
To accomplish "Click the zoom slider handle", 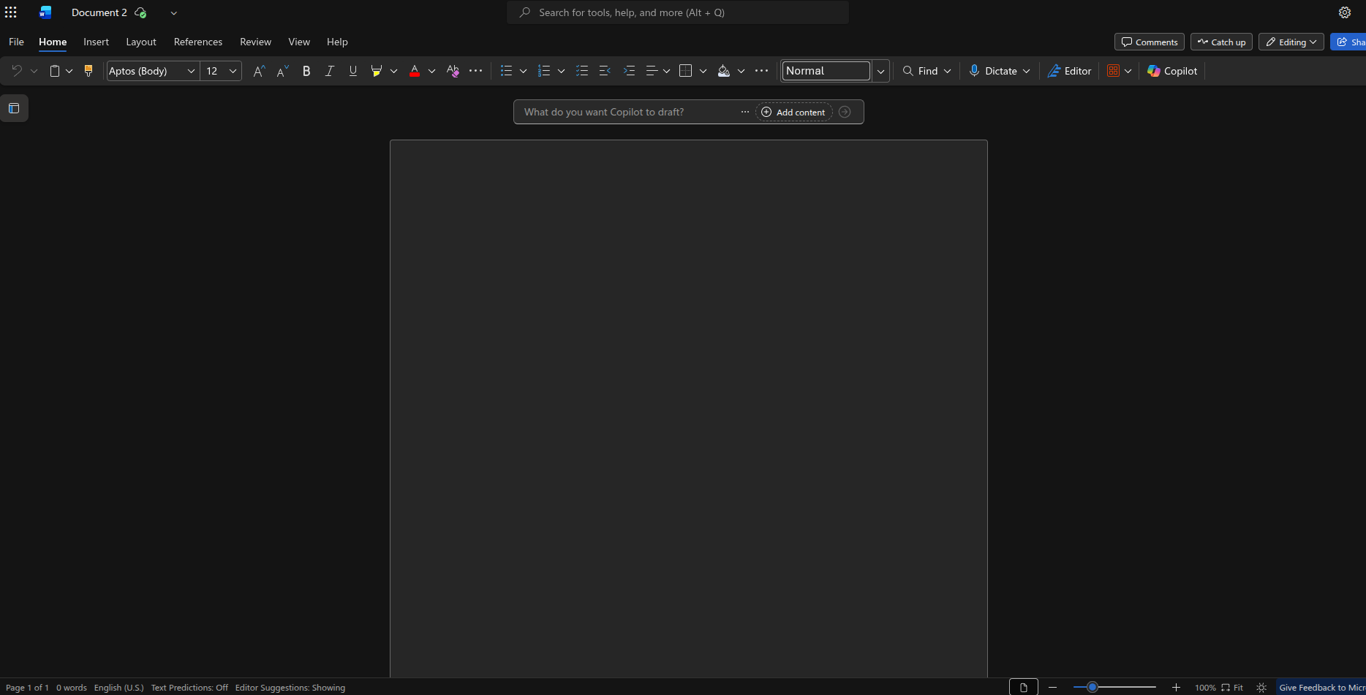I will pos(1092,687).
